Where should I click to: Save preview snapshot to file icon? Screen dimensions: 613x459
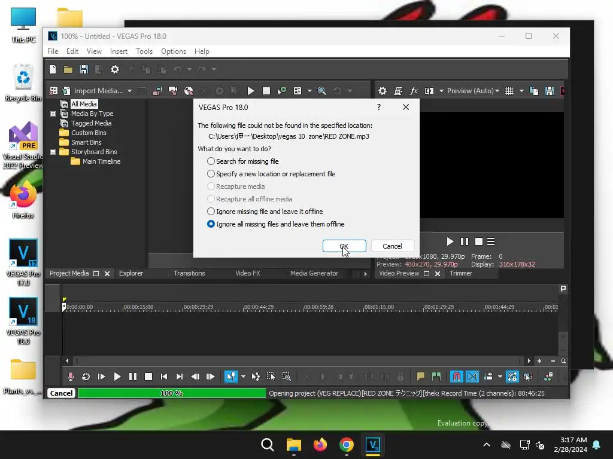coord(550,91)
